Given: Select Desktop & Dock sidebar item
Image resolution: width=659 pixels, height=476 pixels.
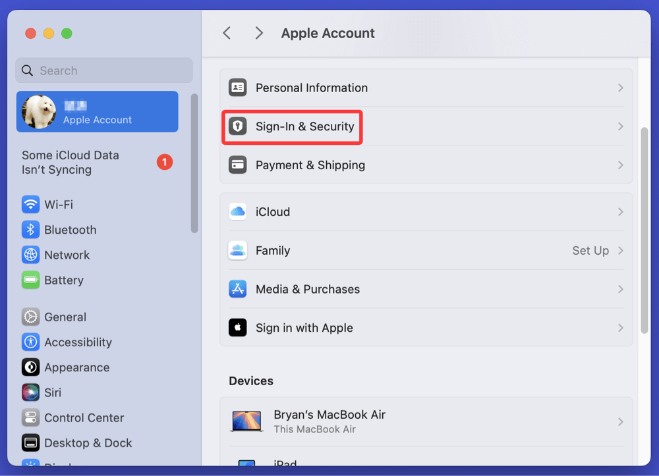Looking at the screenshot, I should click(88, 443).
